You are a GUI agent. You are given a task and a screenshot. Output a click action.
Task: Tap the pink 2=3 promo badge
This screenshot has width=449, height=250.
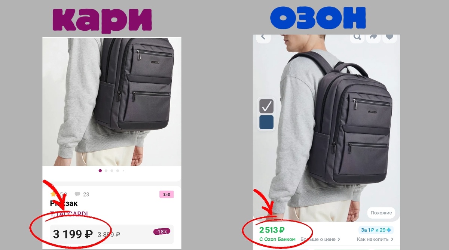click(167, 194)
